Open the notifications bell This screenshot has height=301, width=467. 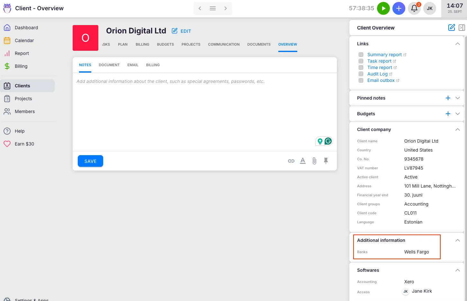[x=414, y=8]
